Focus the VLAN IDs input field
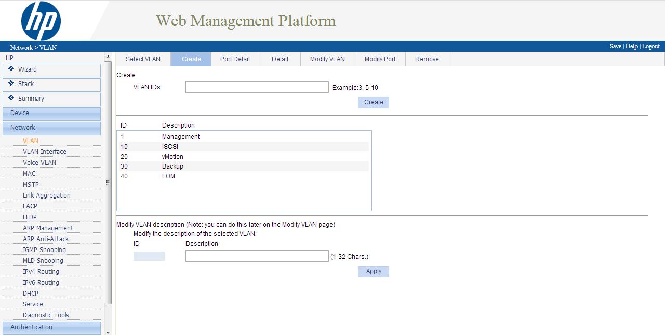This screenshot has width=665, height=335. tap(257, 87)
